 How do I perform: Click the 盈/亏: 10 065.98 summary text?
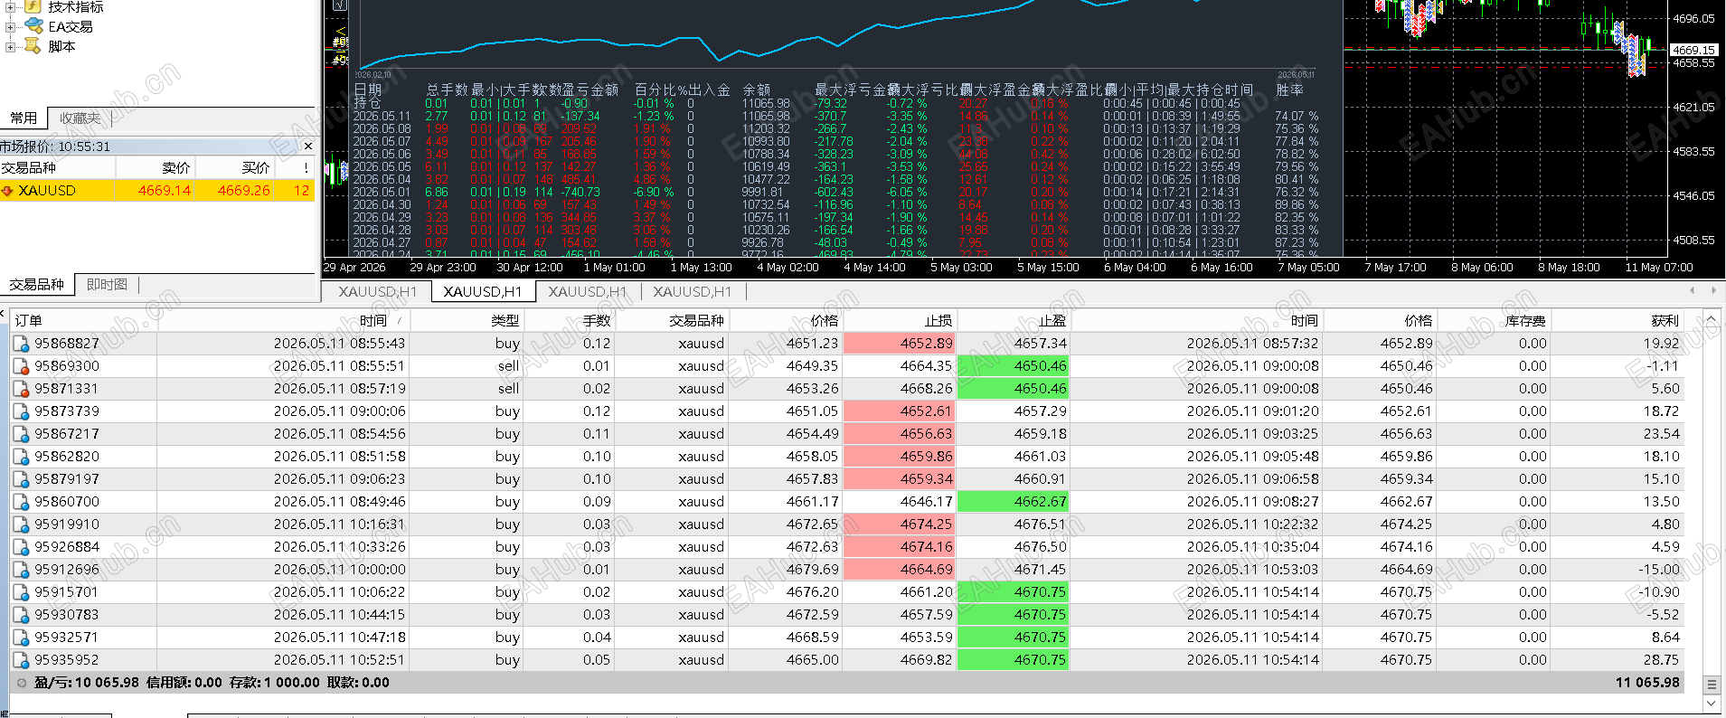87,683
